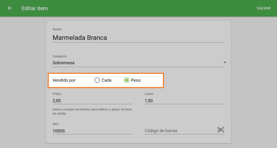
Task: Click the Custo field showing 1,50
Action: (184, 101)
